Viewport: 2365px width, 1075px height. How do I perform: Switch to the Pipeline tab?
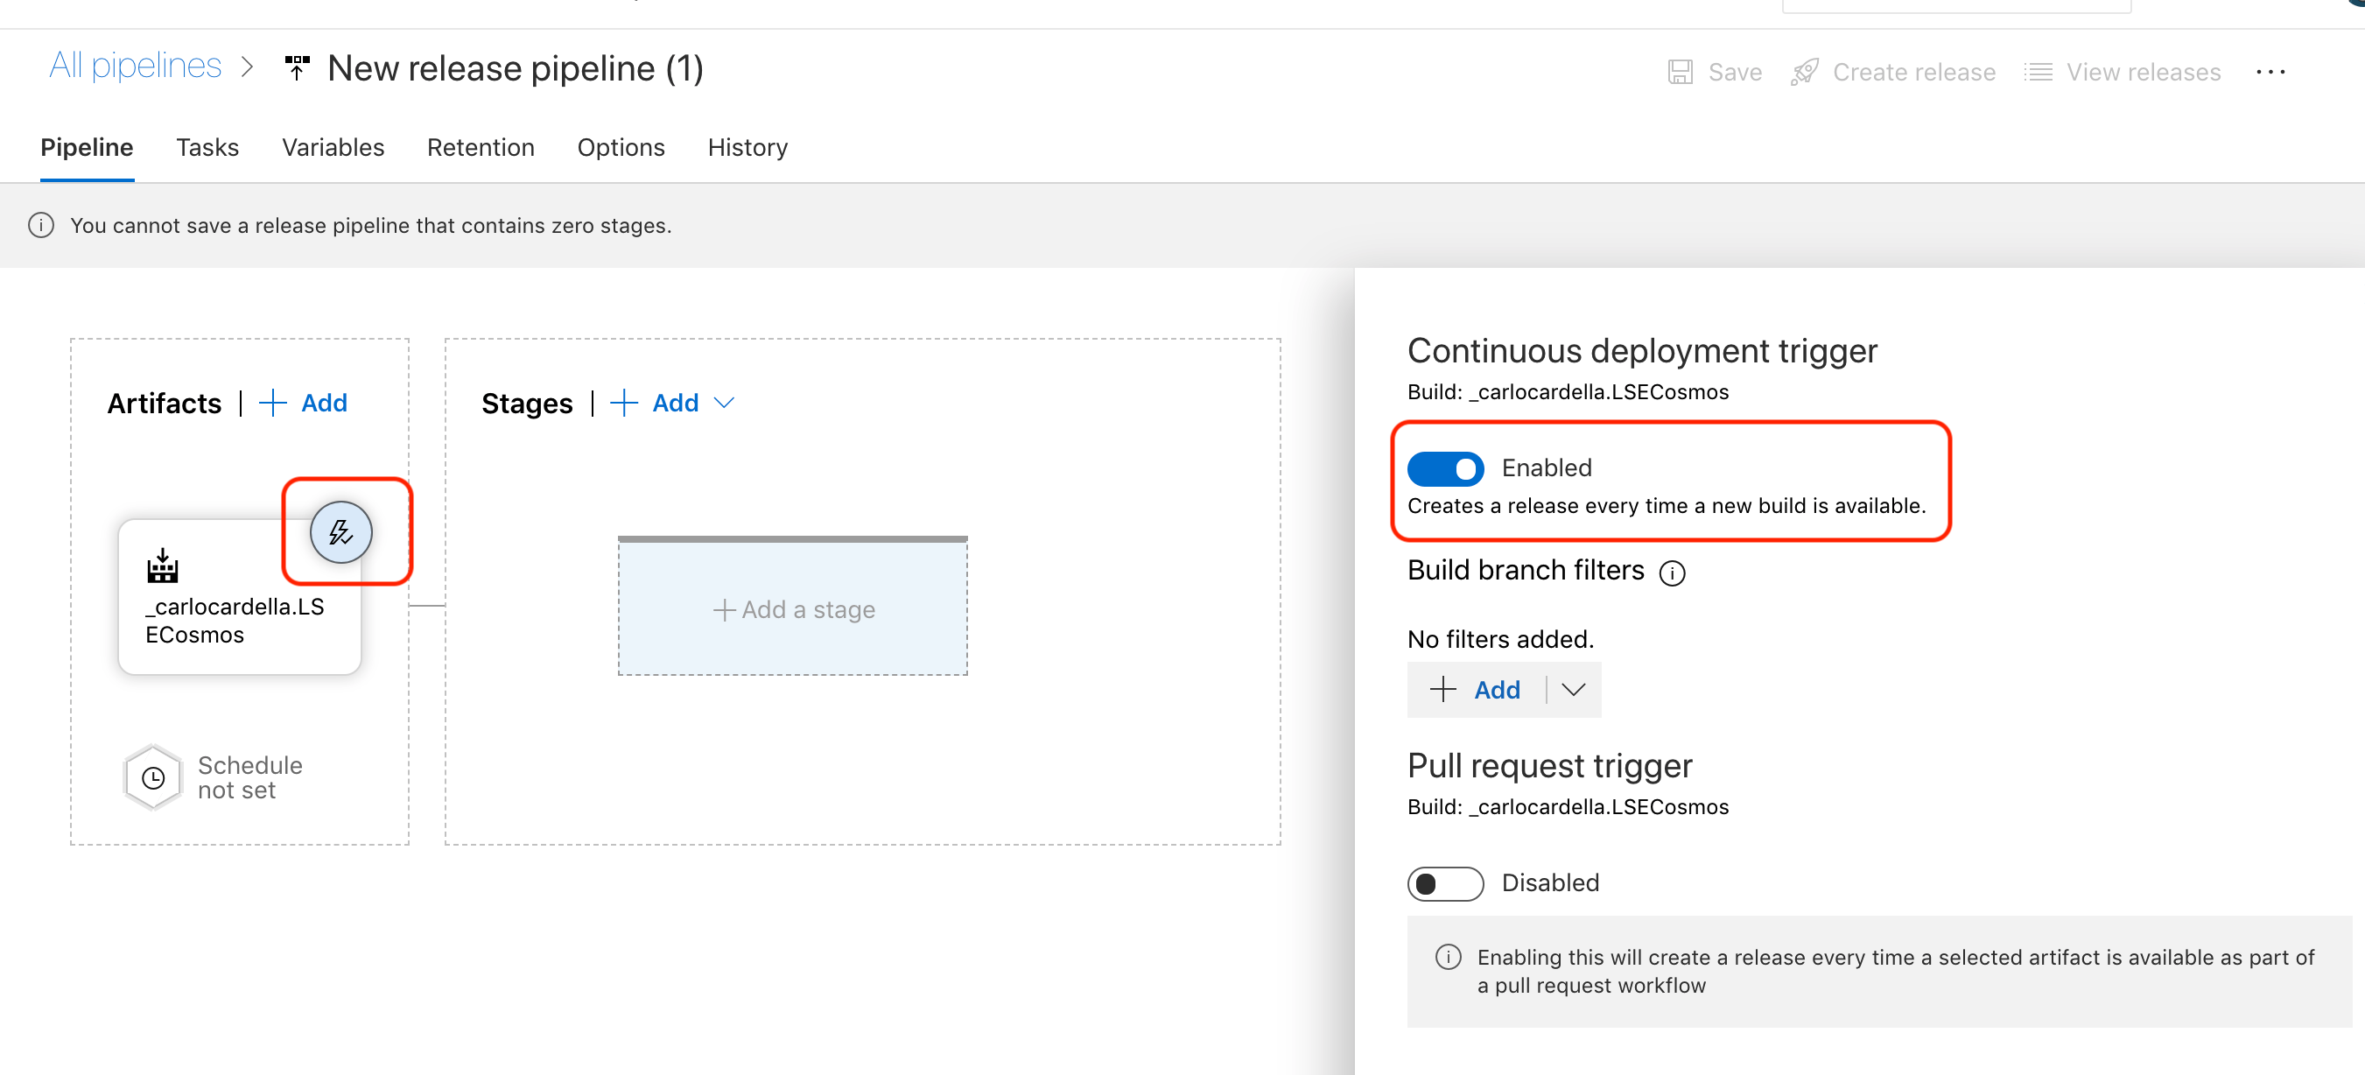tap(88, 147)
